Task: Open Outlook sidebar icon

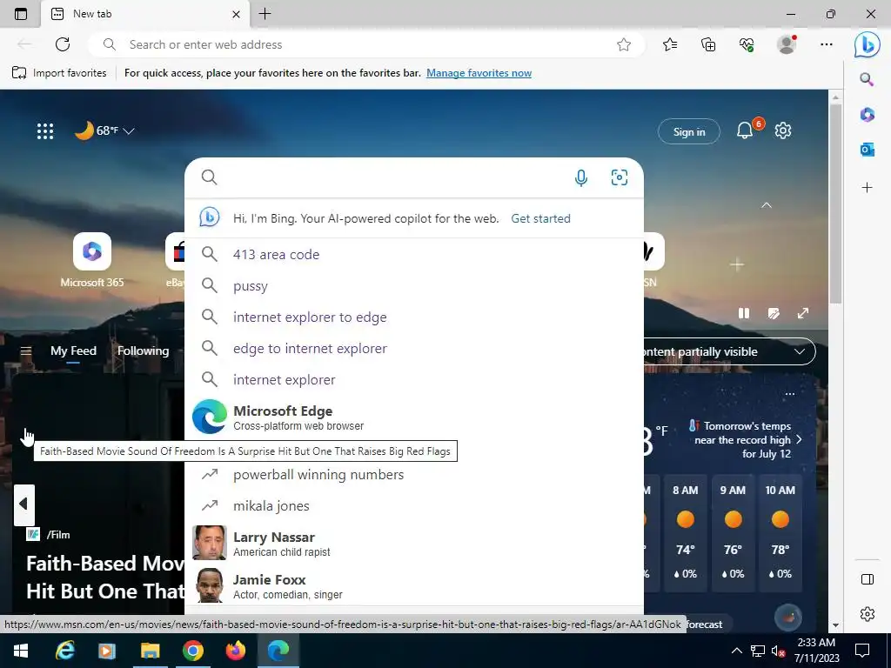Action: coord(868,150)
